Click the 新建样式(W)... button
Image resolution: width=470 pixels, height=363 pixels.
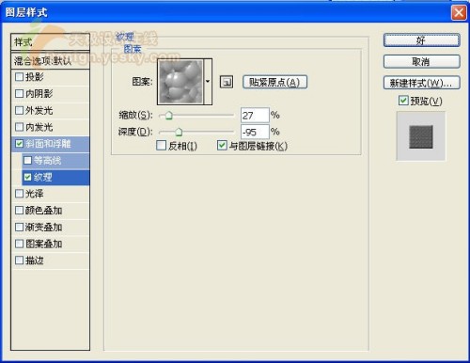pyautogui.click(x=421, y=83)
